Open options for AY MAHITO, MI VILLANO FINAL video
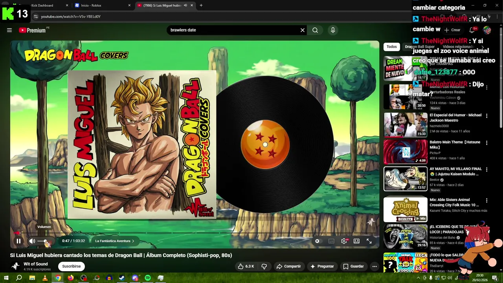The image size is (503, 283). [x=486, y=170]
